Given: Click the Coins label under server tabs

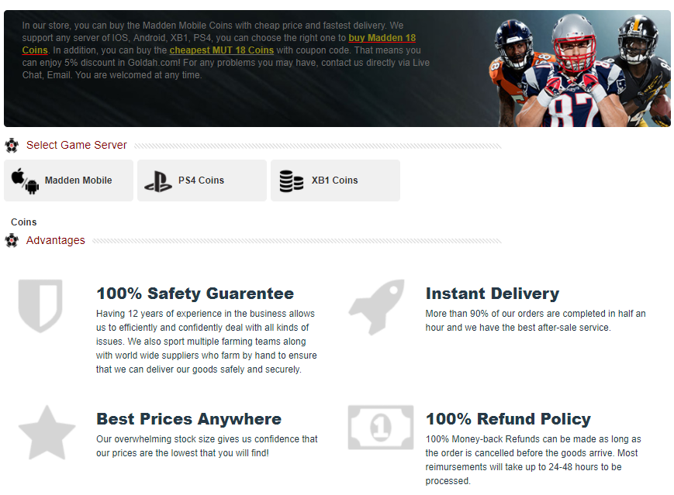Looking at the screenshot, I should (x=23, y=222).
